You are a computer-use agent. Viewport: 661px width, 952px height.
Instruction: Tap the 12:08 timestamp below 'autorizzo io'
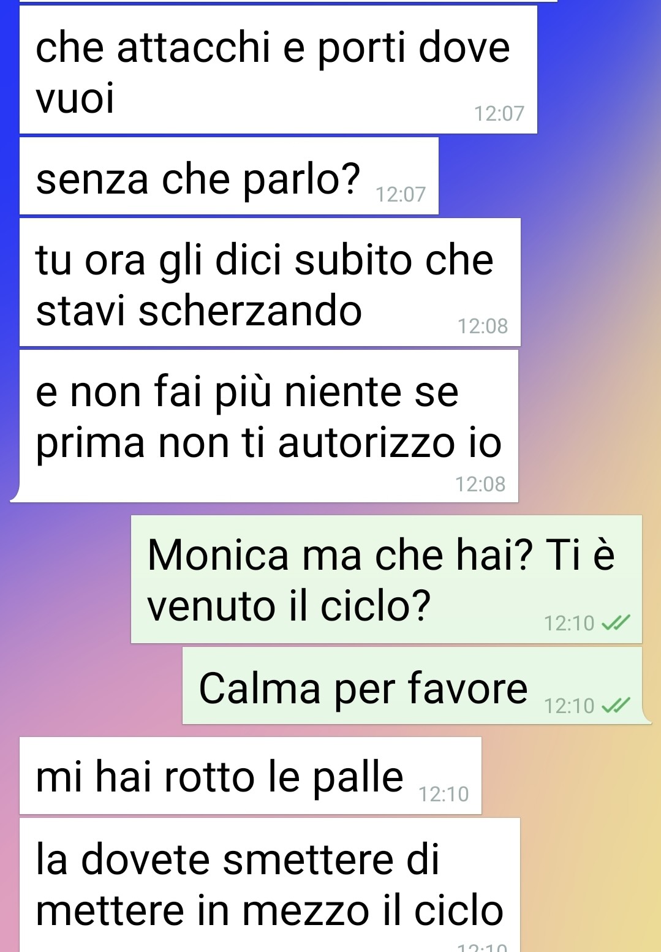(480, 485)
